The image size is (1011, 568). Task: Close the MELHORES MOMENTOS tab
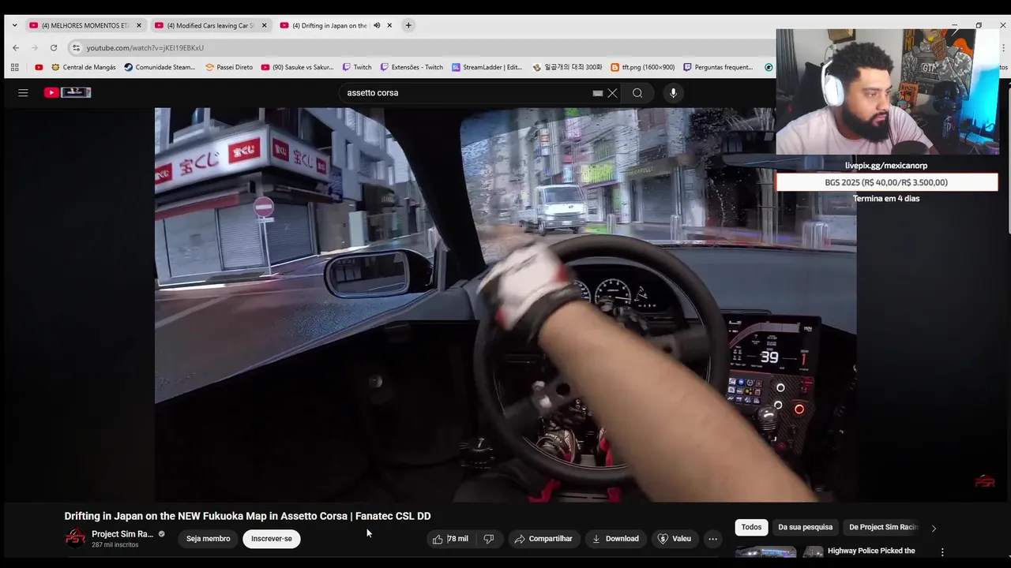(139, 25)
